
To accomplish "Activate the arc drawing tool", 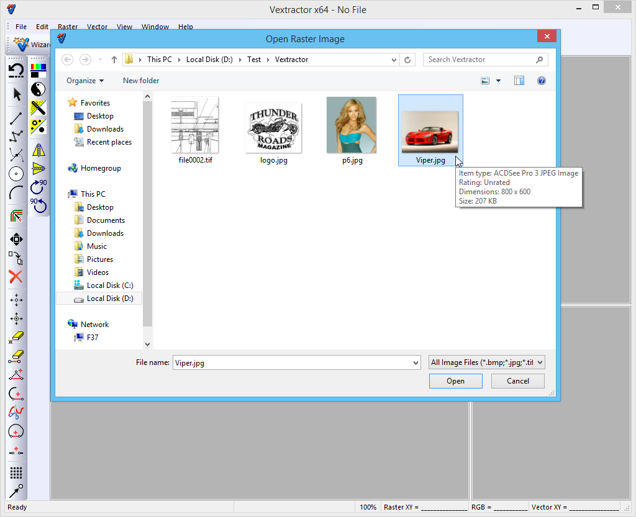I will click(x=17, y=193).
